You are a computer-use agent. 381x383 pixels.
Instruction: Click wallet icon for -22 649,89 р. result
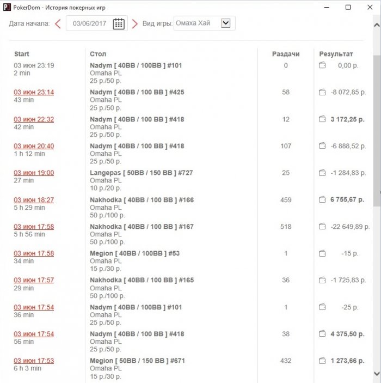click(322, 227)
